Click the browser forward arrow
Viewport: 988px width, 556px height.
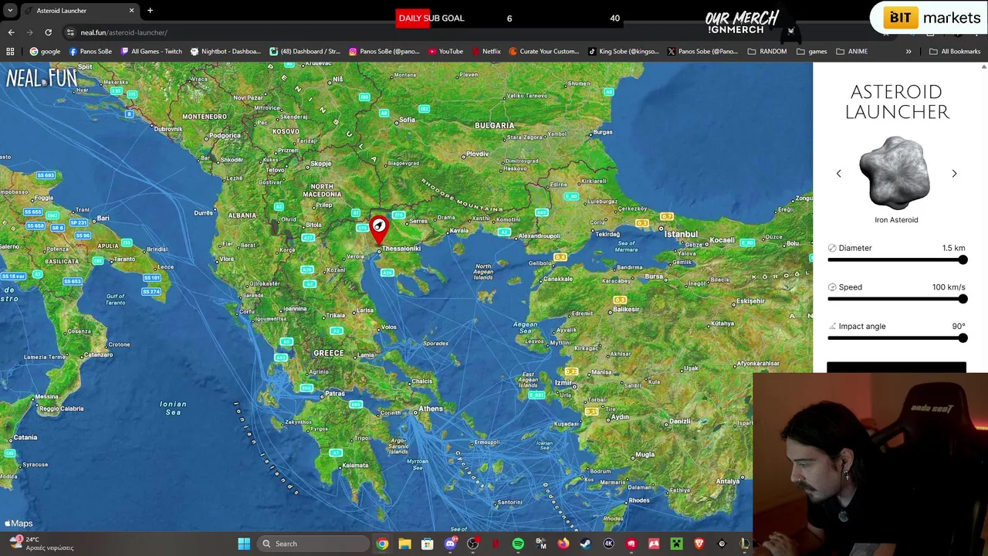[29, 32]
